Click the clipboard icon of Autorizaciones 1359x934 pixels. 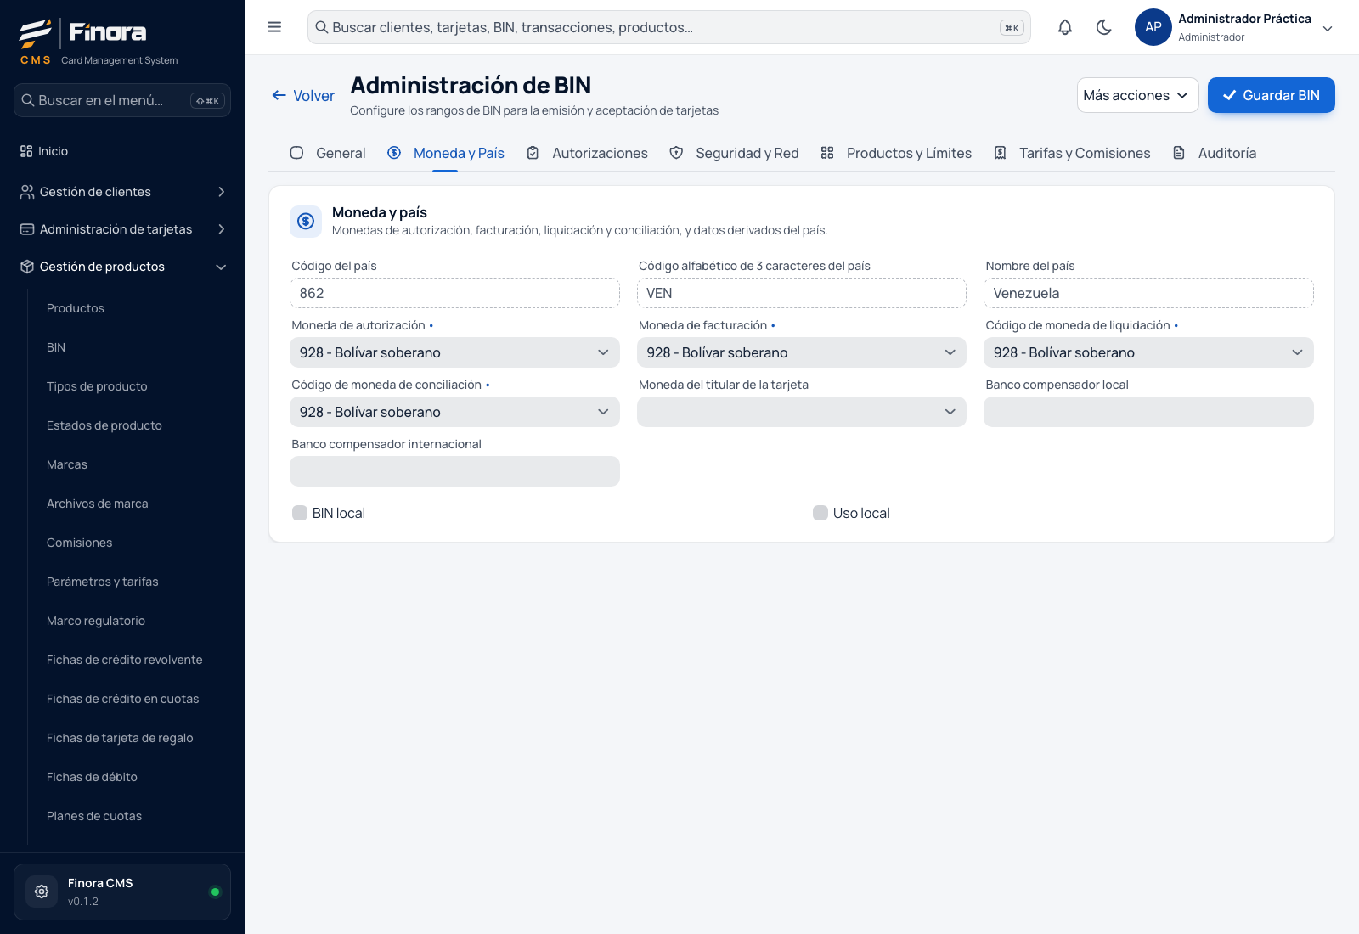533,153
